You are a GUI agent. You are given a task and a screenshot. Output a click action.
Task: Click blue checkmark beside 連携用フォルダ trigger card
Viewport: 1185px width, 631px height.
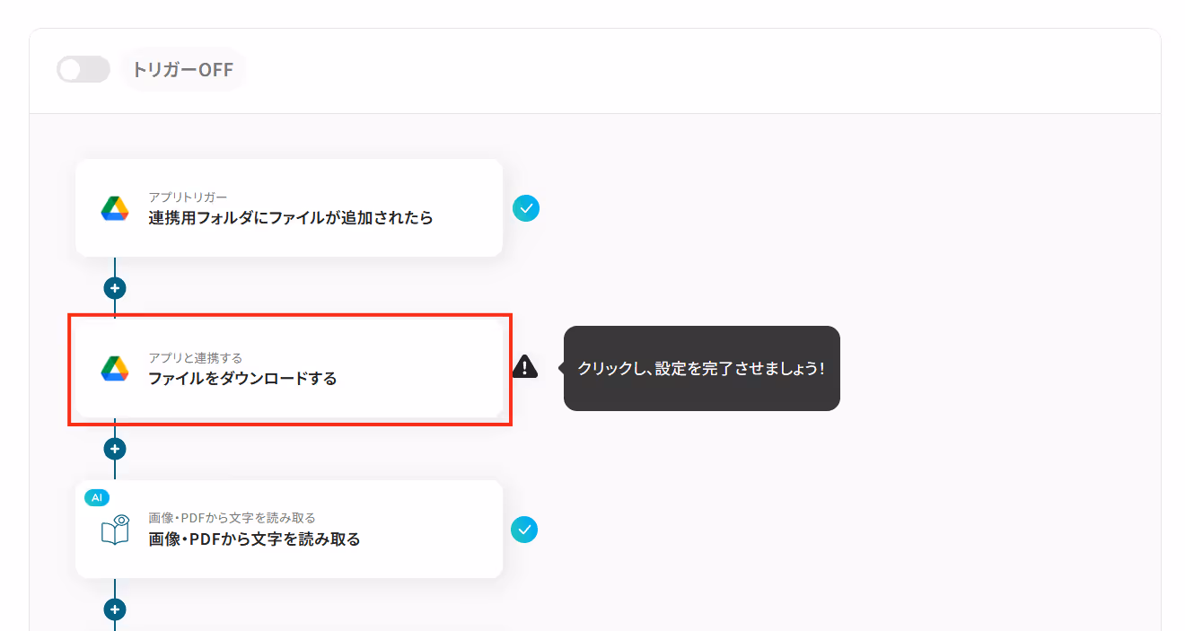coord(526,208)
